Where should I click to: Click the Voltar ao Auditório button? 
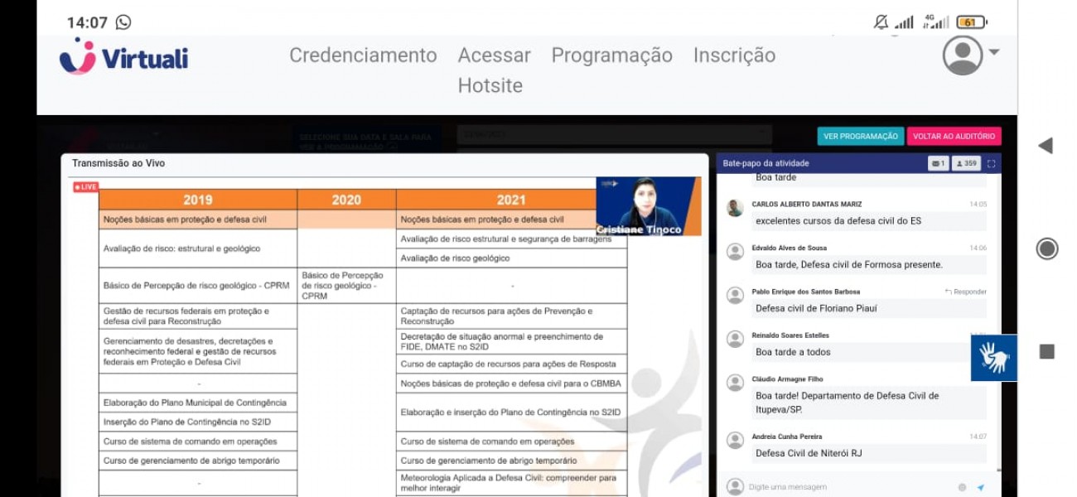pyautogui.click(x=954, y=137)
